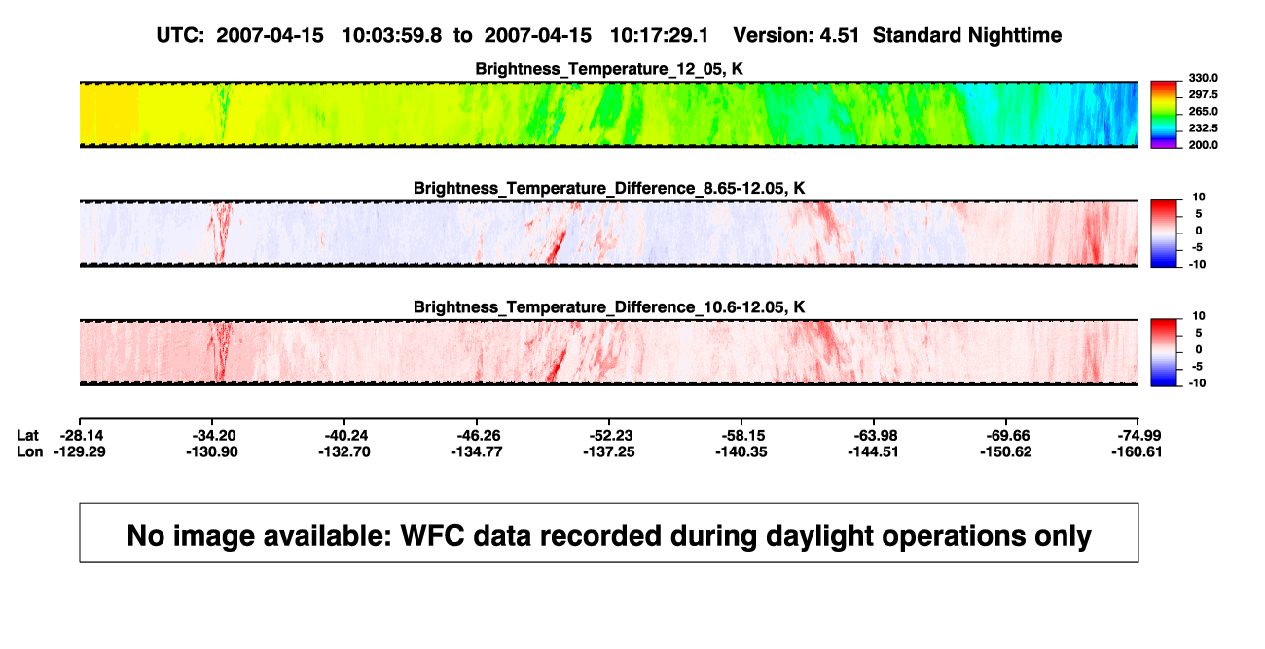Click the 'Brightness_Temperature_12_05, K' title
The height and width of the screenshot is (649, 1265).
pos(609,69)
